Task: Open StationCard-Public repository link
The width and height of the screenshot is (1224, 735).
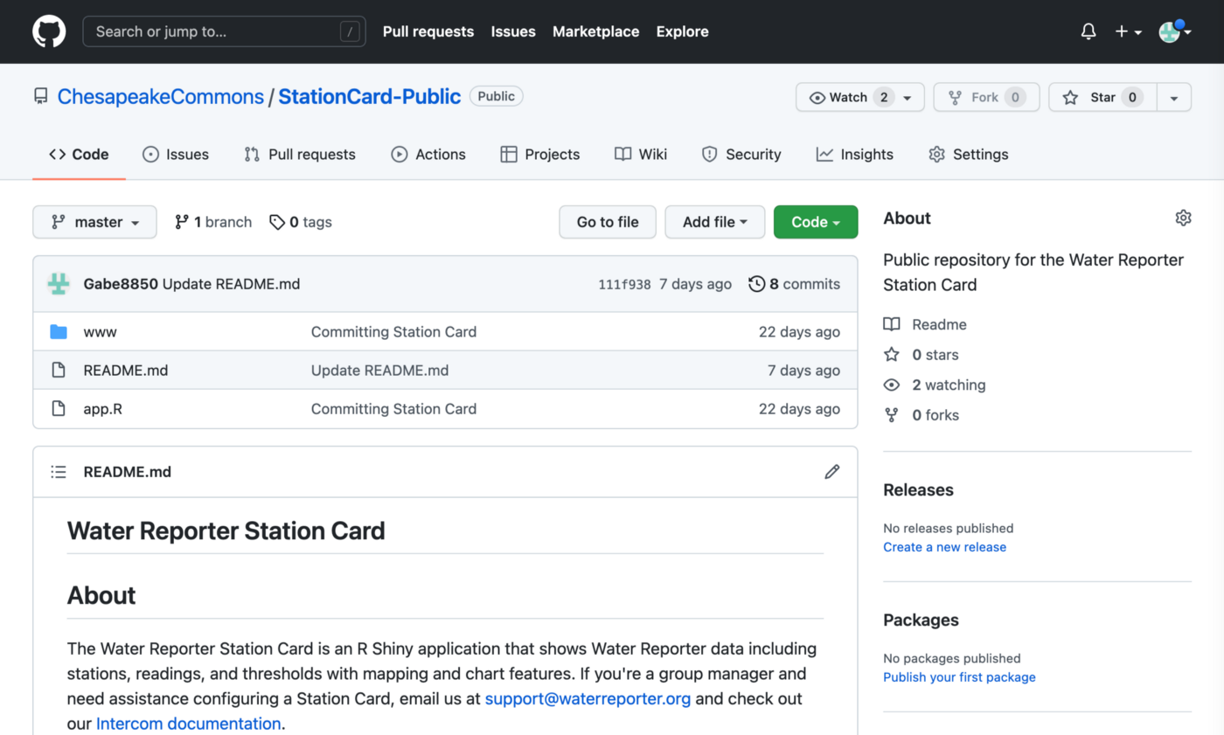Action: click(370, 96)
